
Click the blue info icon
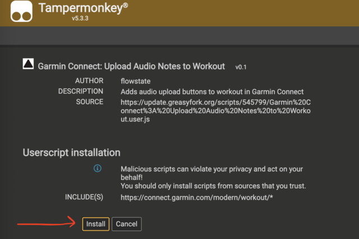point(98,168)
